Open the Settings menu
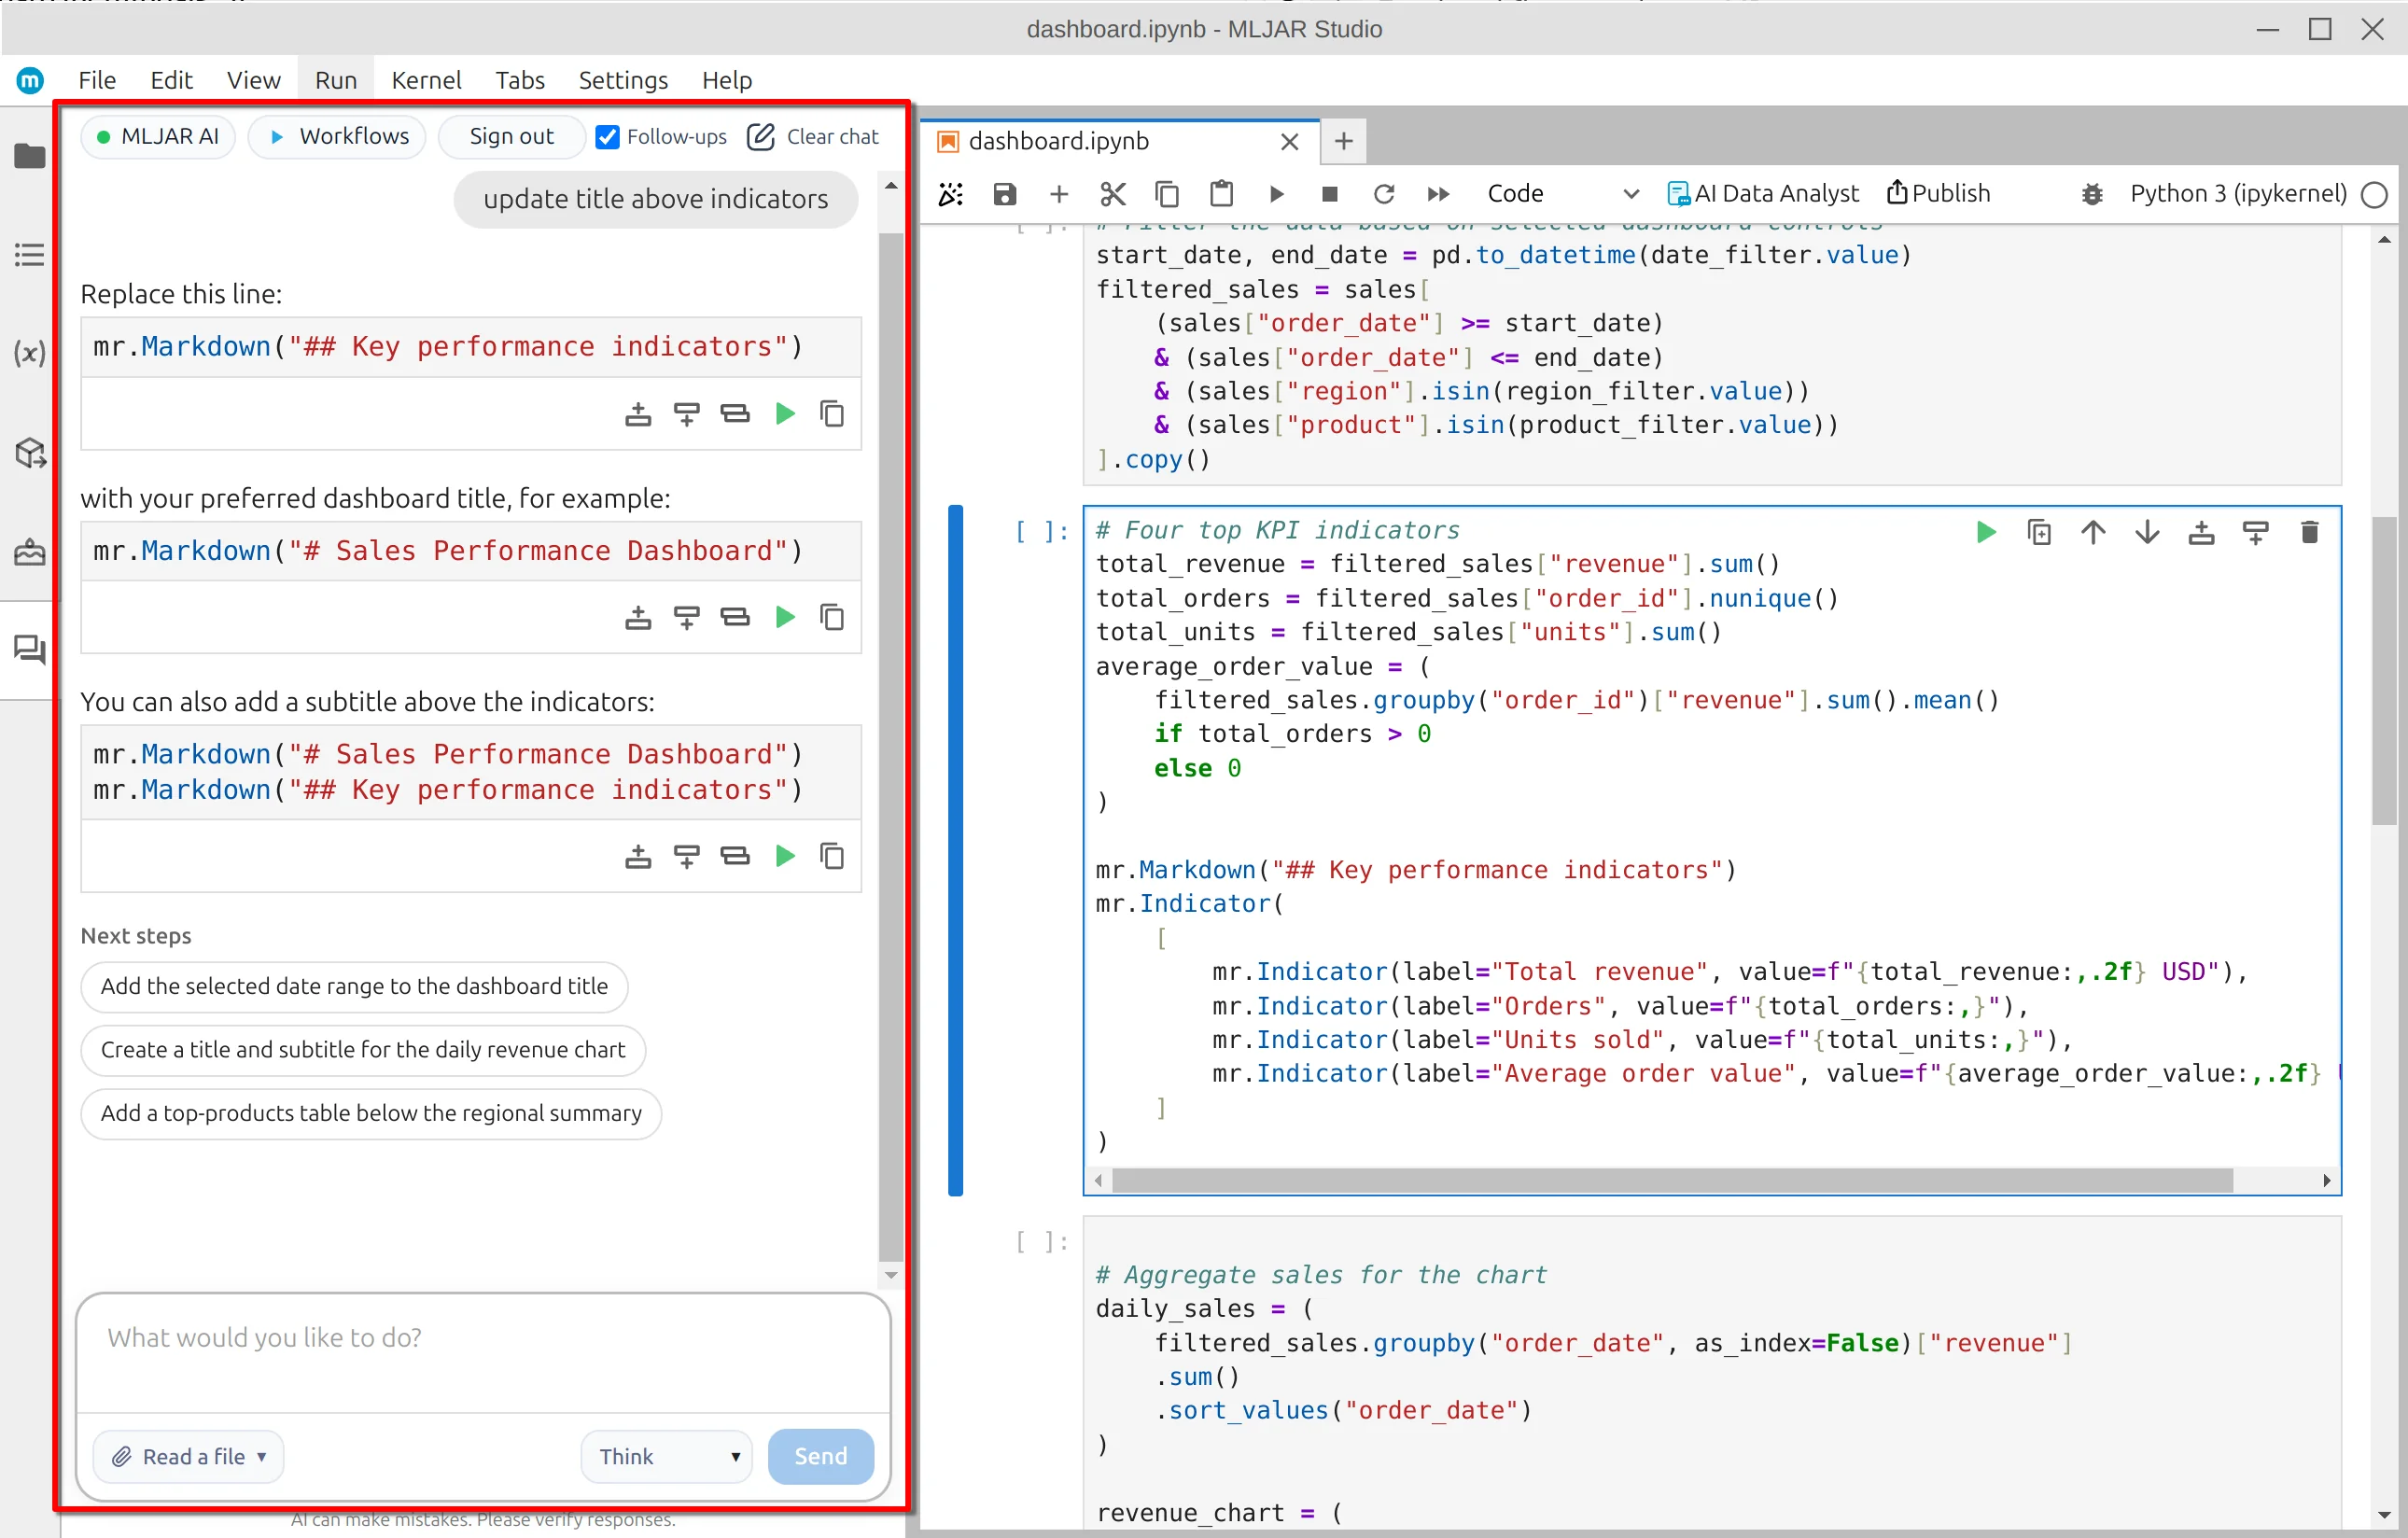 623,80
